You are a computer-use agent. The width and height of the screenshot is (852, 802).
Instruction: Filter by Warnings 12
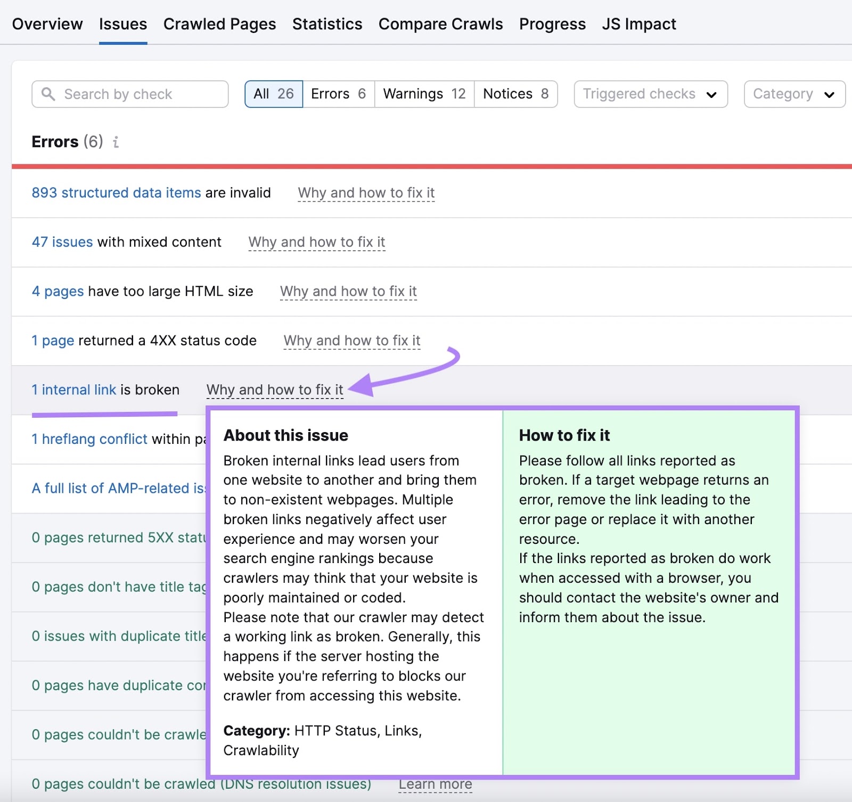coord(424,94)
